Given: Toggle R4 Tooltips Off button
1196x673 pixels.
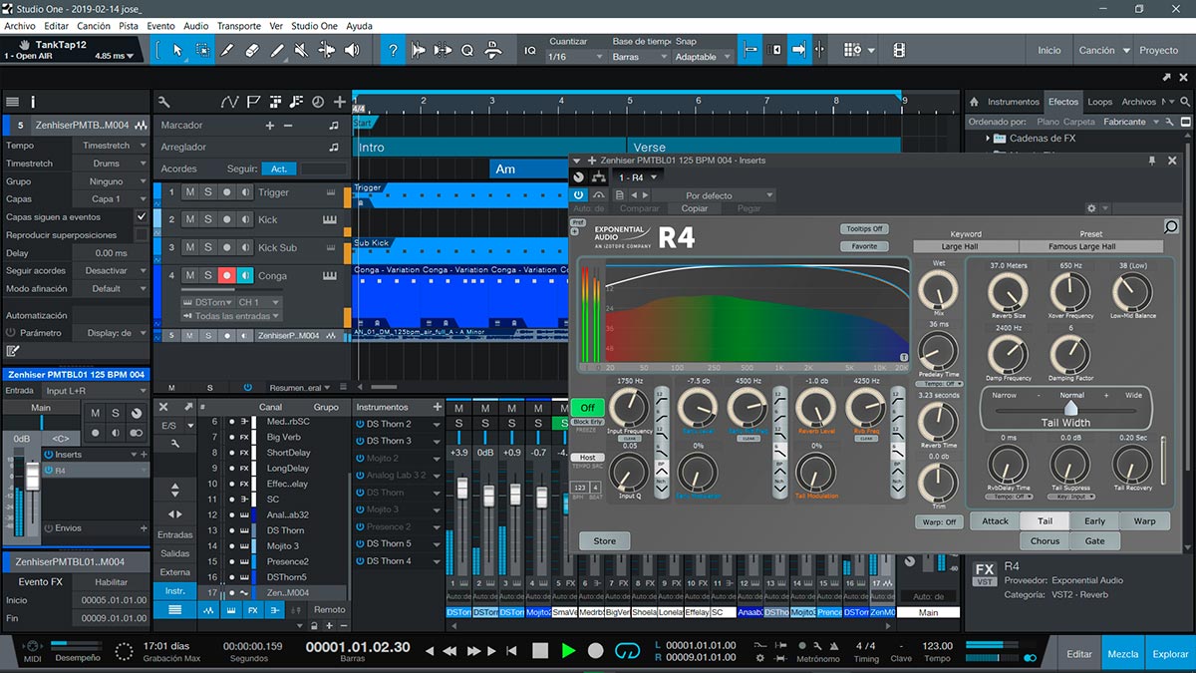Looking at the screenshot, I should [x=864, y=229].
